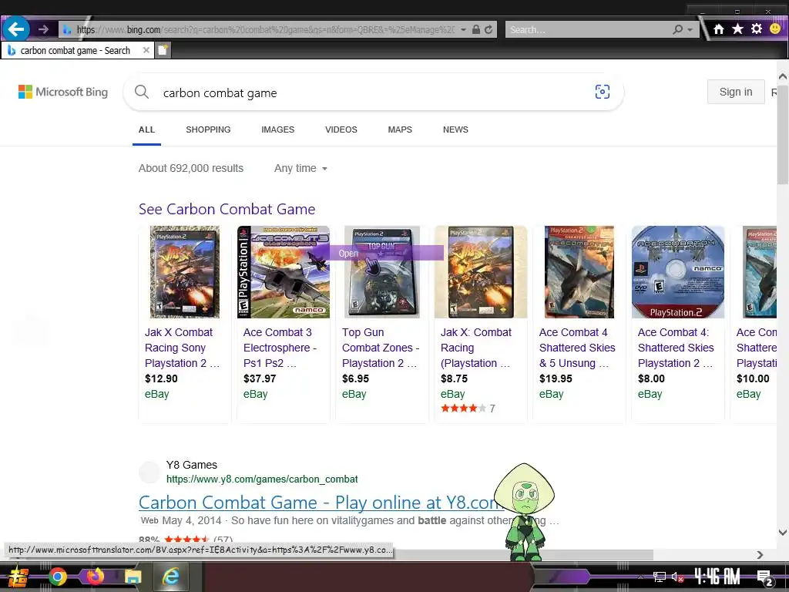Open the Tools gear menu

(x=757, y=29)
